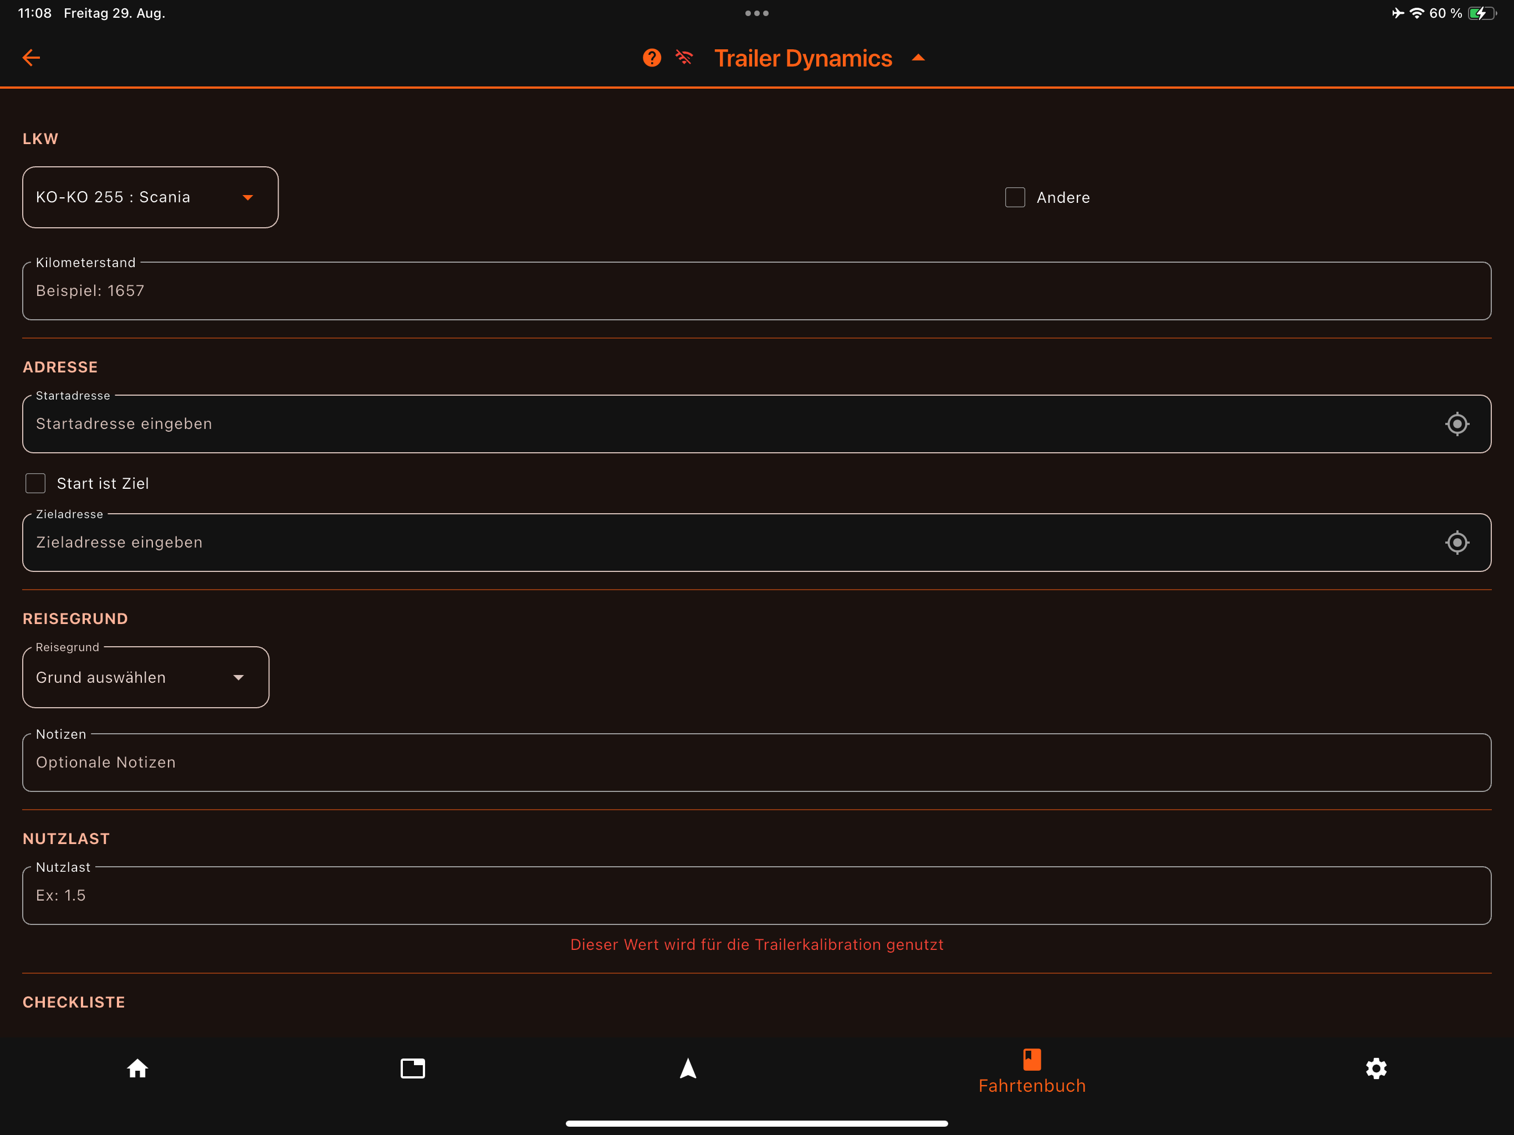Focus the Notizen text field
This screenshot has width=1514, height=1135.
tap(756, 763)
